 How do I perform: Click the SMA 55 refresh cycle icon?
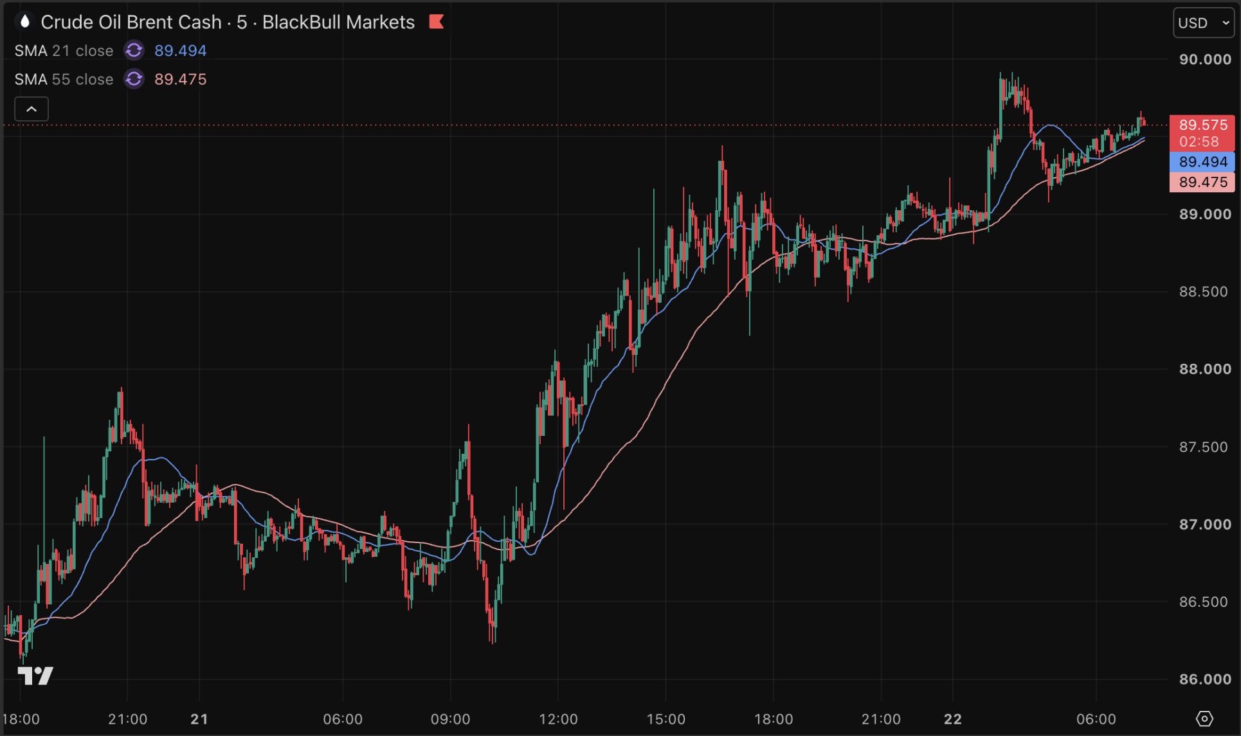tap(134, 79)
